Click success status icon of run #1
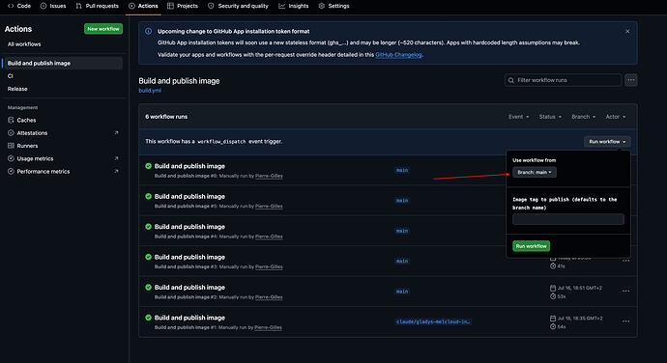This screenshot has width=667, height=363. [149, 318]
